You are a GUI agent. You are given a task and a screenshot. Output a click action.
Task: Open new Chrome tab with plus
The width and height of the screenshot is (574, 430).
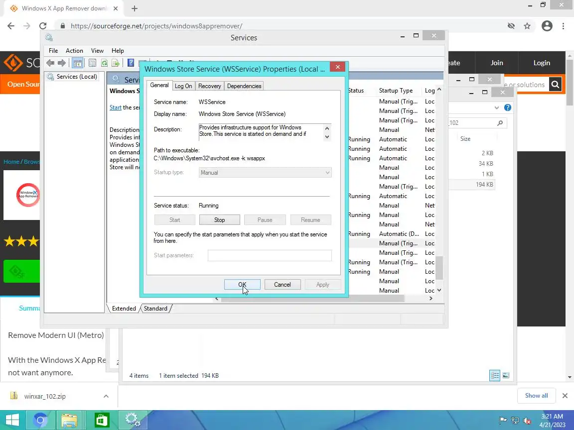pos(135,8)
